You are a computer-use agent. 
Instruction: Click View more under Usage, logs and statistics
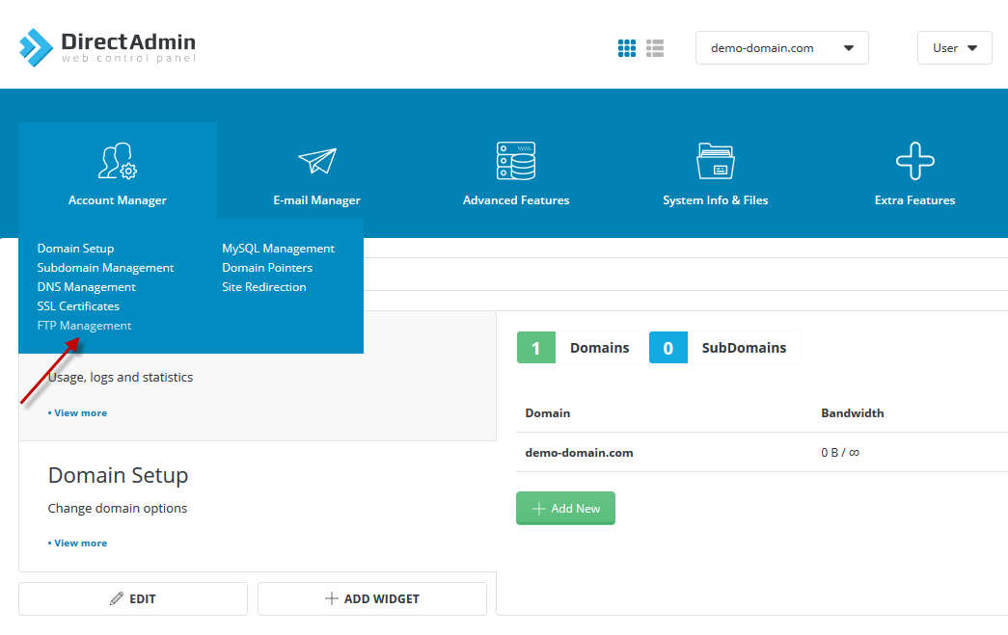tap(78, 412)
